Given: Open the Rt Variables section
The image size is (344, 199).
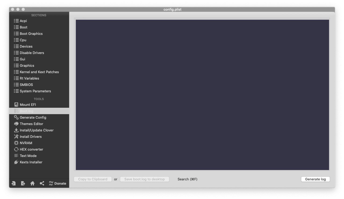Looking at the screenshot, I should [39, 78].
